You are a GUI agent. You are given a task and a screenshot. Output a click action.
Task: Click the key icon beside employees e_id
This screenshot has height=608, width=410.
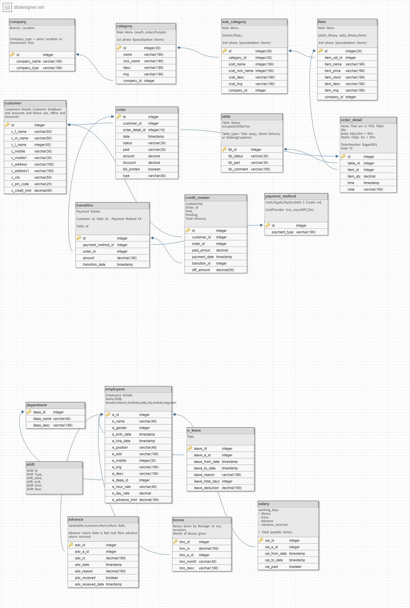pos(108,415)
